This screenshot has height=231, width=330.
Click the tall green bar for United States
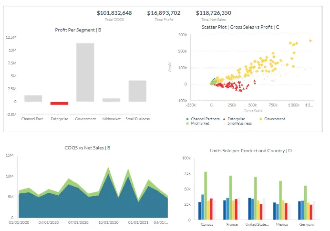pos(256,199)
